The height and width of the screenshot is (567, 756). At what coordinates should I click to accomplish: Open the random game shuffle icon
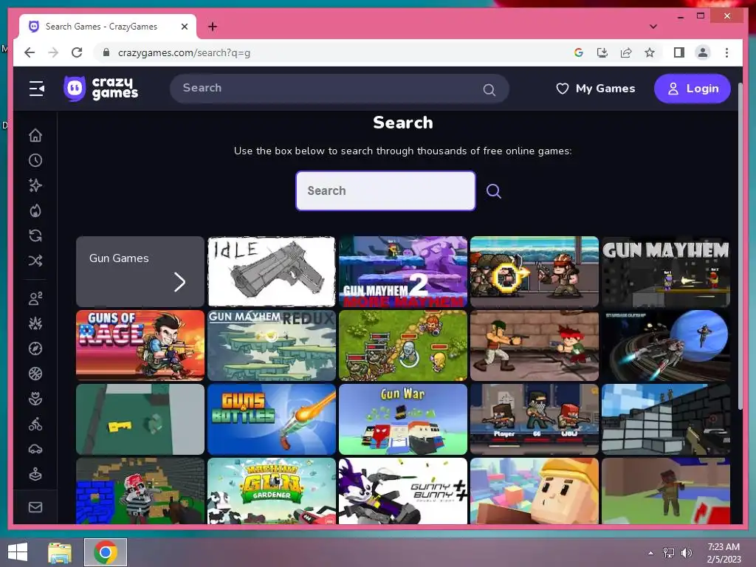(x=35, y=261)
